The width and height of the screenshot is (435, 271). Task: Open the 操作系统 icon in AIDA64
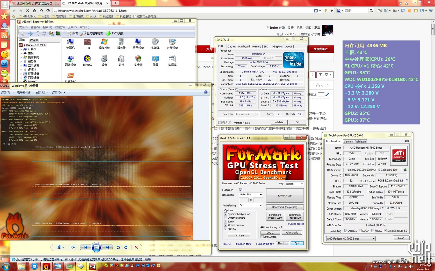tap(104, 44)
